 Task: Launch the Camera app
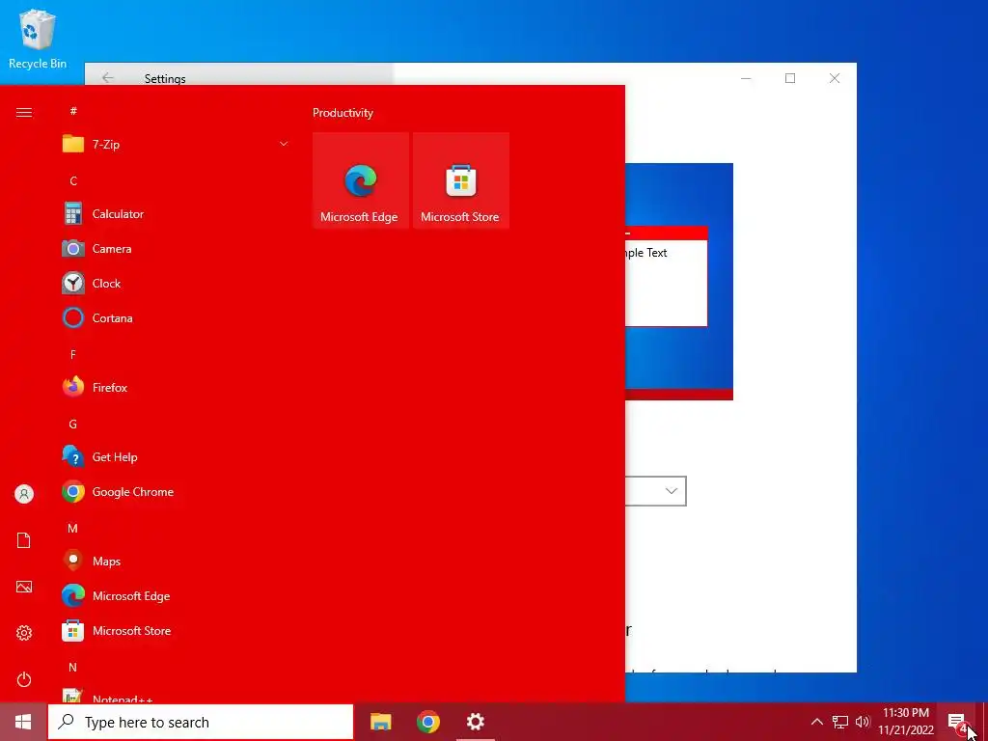click(x=176, y=249)
